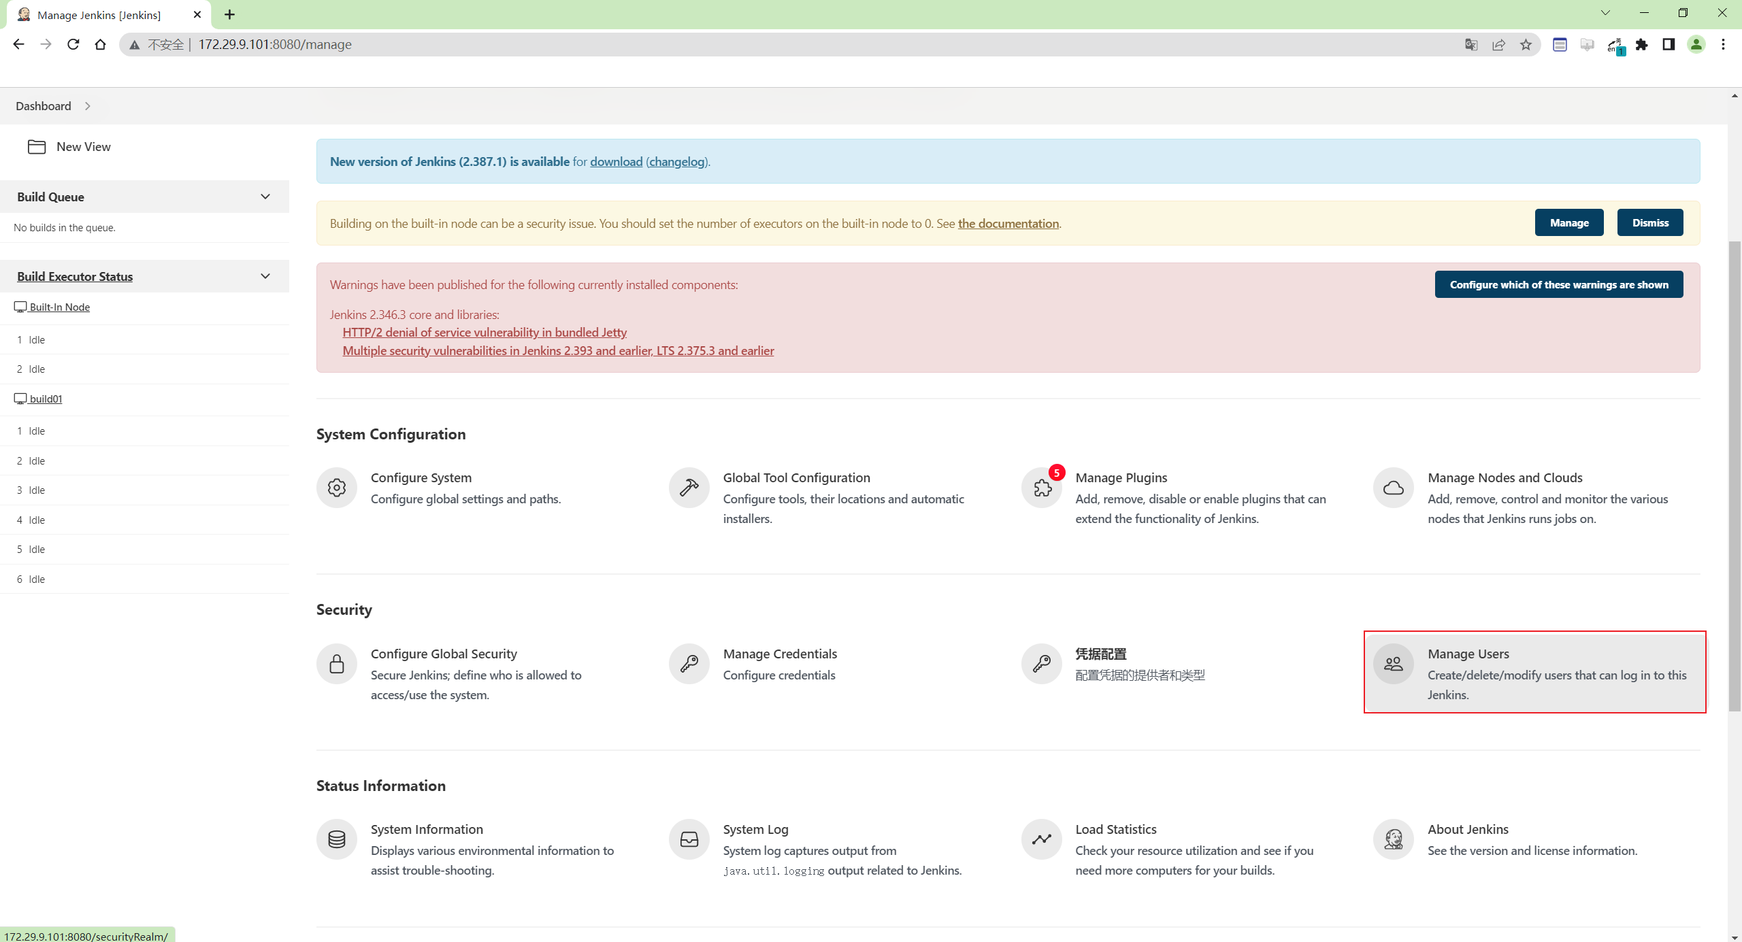Open a new browser tab

(x=230, y=14)
